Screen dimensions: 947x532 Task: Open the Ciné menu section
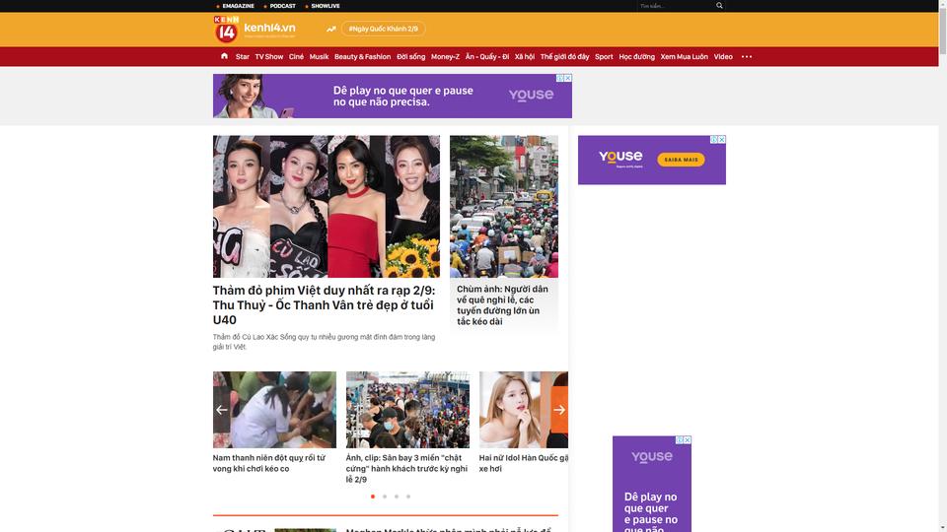coord(296,57)
